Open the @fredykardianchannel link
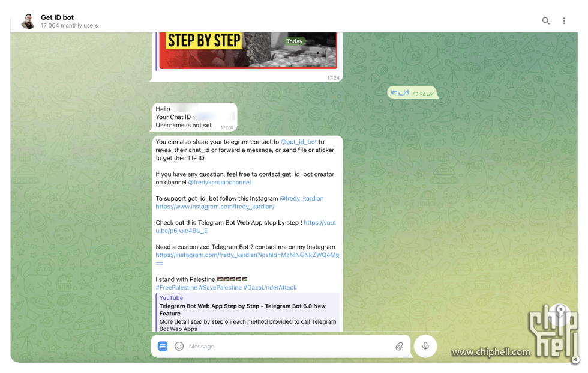Viewport: 588px width, 373px height. [x=220, y=183]
